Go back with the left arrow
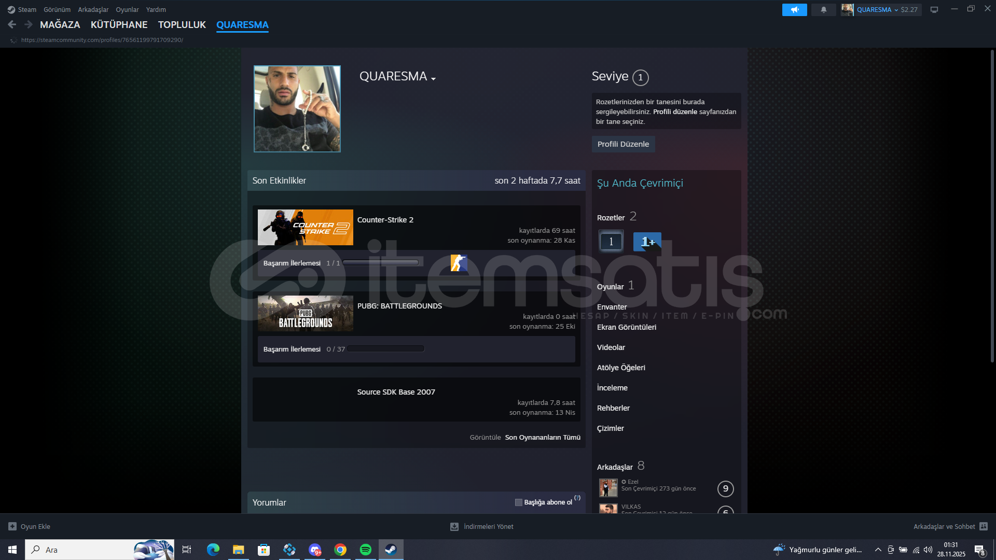This screenshot has height=560, width=996. (12, 24)
